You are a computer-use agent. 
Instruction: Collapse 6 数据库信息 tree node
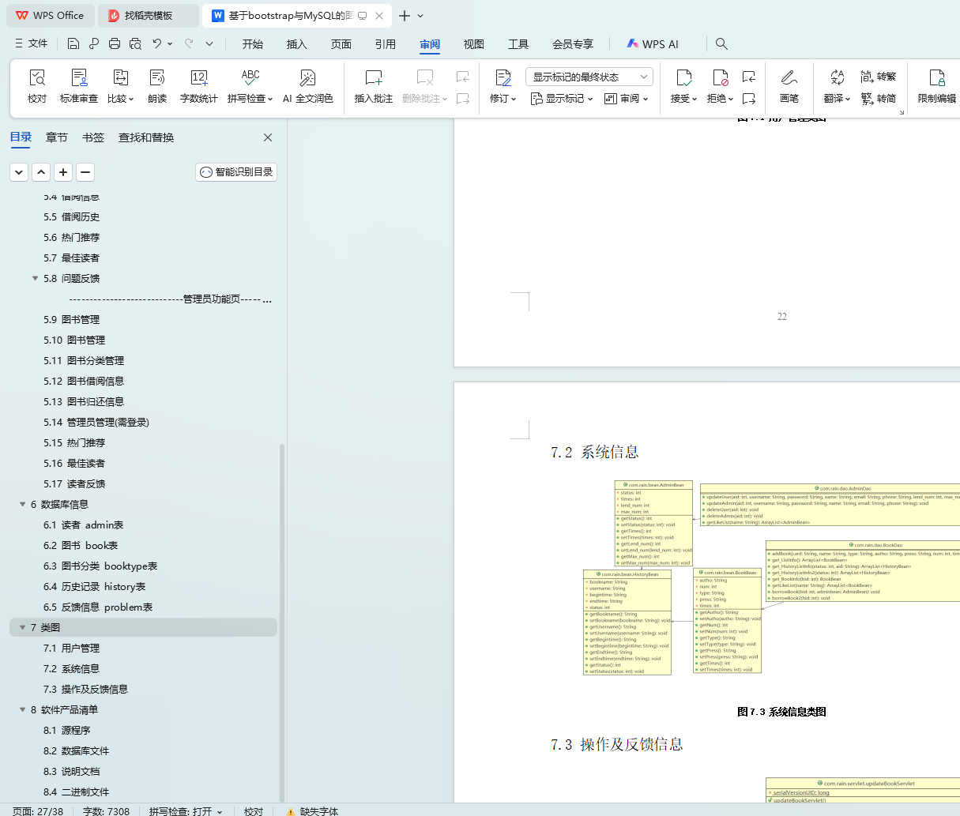click(22, 504)
